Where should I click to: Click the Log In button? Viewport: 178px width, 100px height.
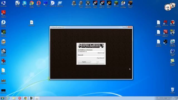click(x=98, y=62)
